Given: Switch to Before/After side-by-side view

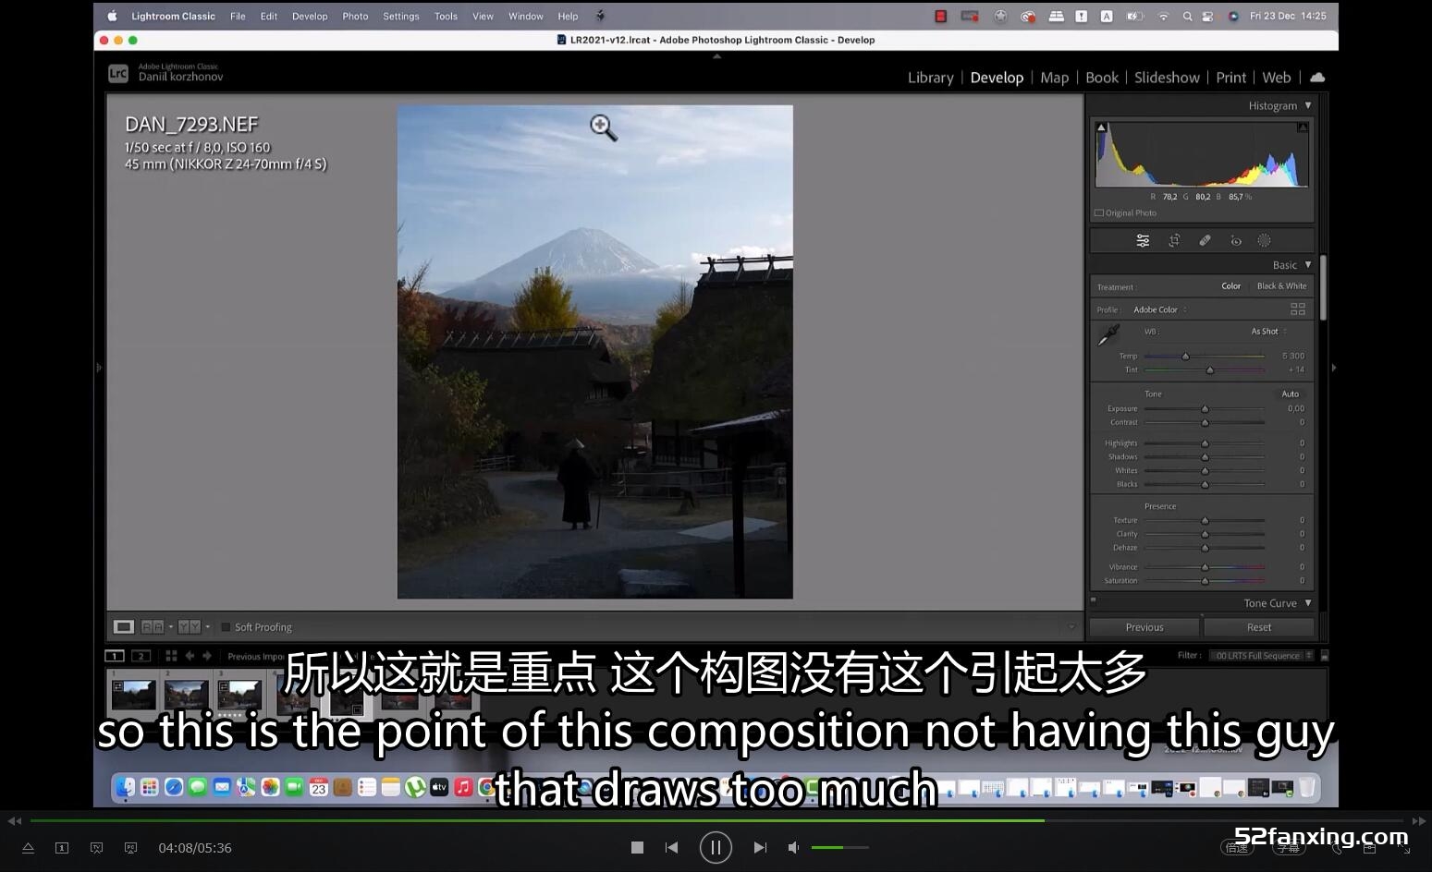Looking at the screenshot, I should [153, 627].
